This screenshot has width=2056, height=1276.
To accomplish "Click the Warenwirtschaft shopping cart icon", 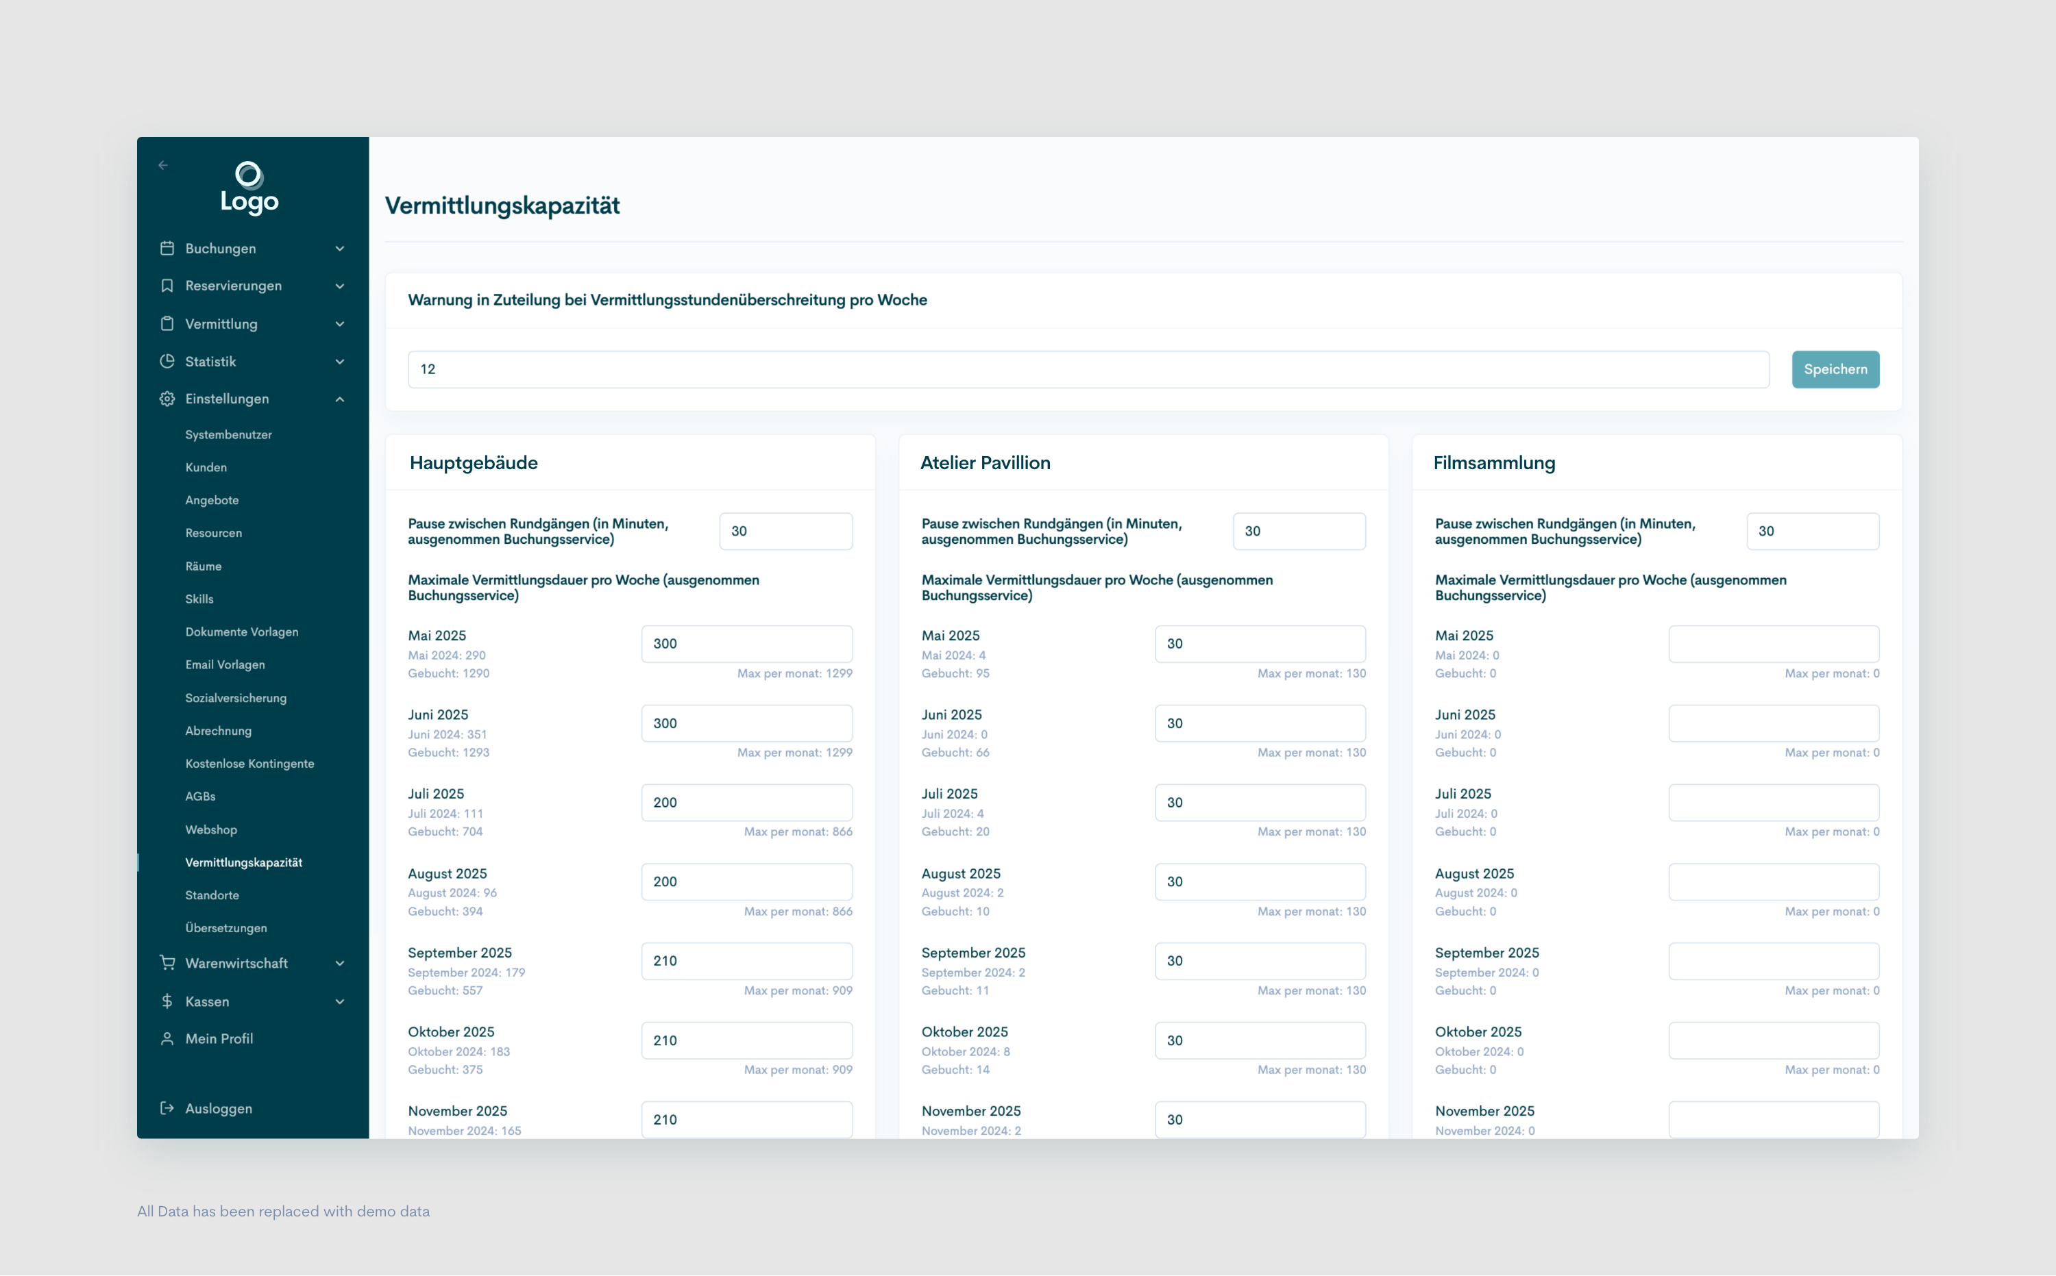I will (167, 963).
